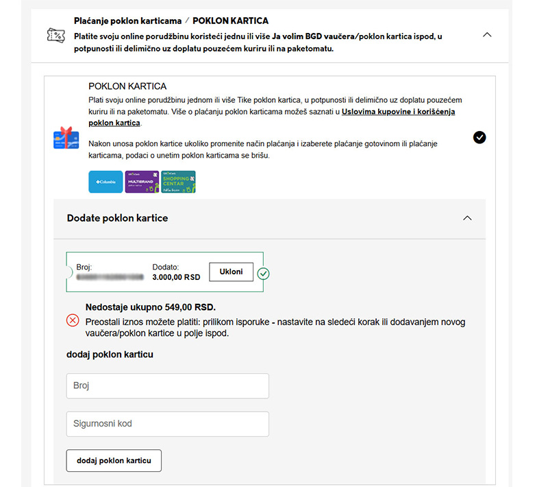
Task: Click the gift voucher icon in the header
Action: (55, 34)
